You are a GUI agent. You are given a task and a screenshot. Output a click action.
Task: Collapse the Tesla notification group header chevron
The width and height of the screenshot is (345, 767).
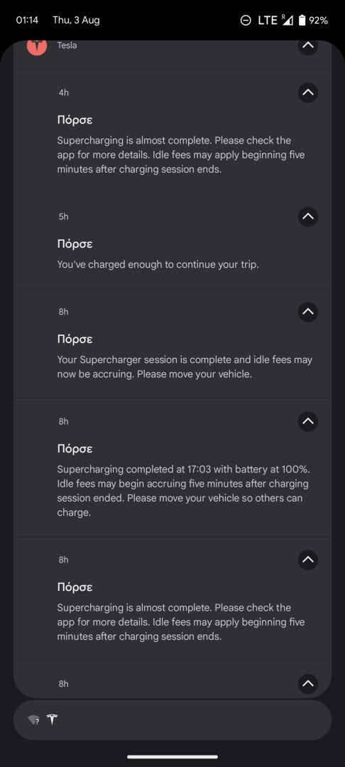(x=308, y=46)
